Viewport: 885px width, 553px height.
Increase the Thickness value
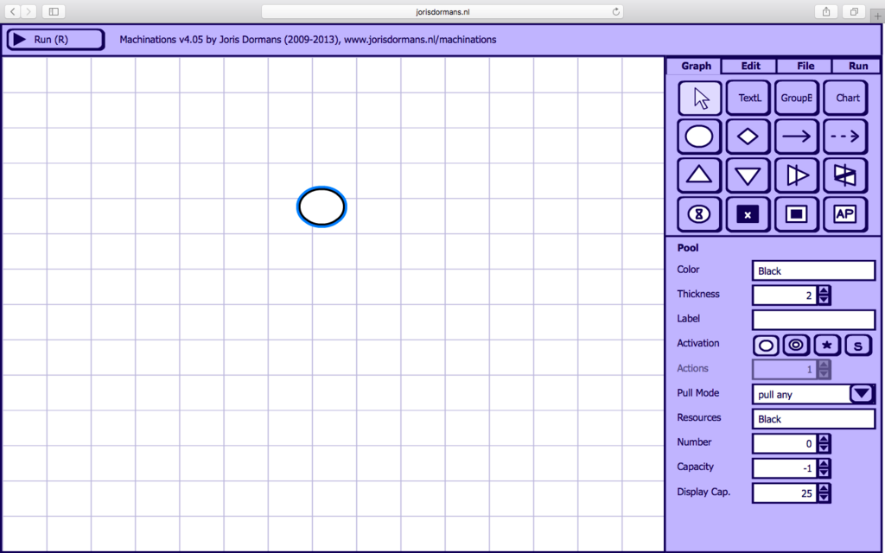[824, 290]
